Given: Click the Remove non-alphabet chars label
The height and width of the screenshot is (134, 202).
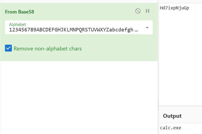Looking at the screenshot, I should [x=48, y=49].
